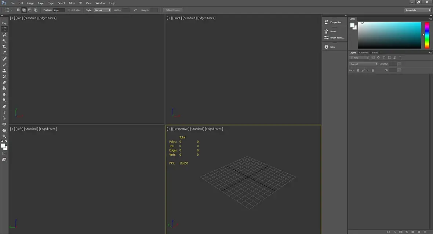Expand the layer blend mode Normal dropdown
The width and height of the screenshot is (433, 234).
(x=363, y=64)
